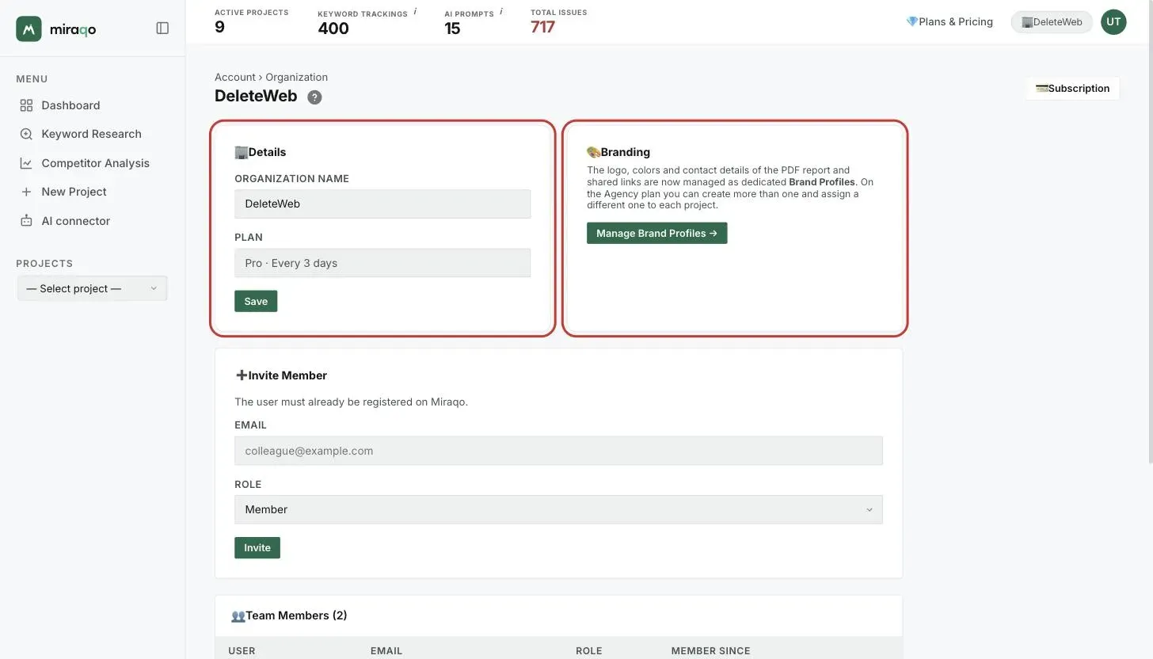Viewport: 1153px width, 659px height.
Task: Click the chevron arrow in Role select
Action: 870,509
